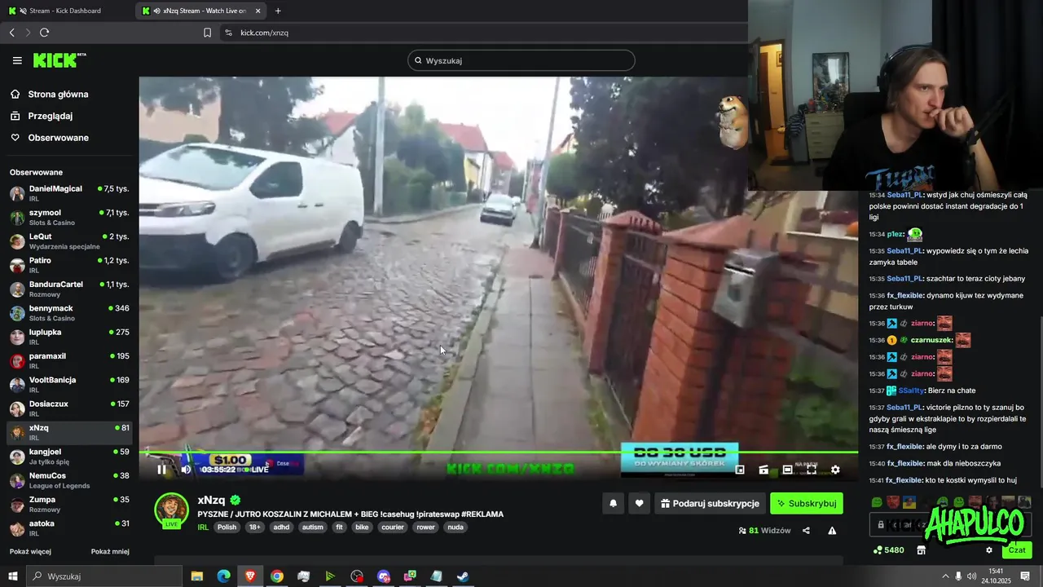Pause the stream video

tap(161, 469)
